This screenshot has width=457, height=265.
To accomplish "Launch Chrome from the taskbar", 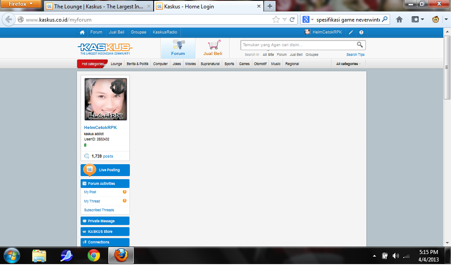I will [93, 256].
